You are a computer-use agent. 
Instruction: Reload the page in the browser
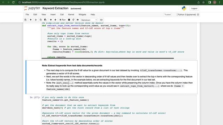click(13, 2)
